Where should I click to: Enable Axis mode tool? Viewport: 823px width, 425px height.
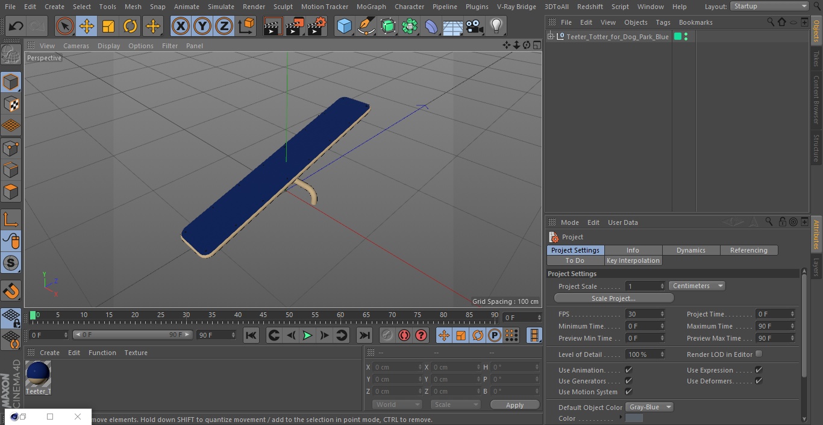(11, 219)
